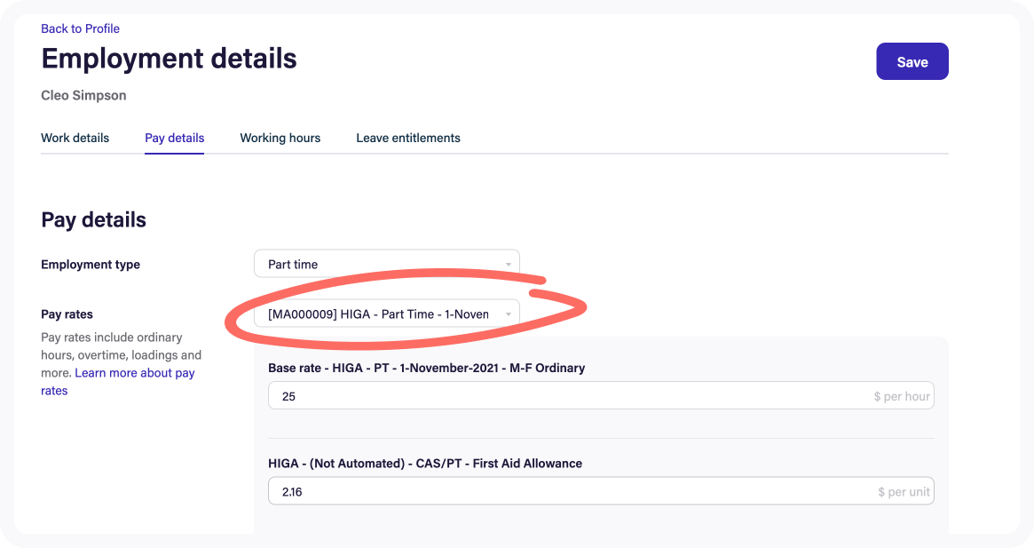
Task: Click the '$ per unit' suffix text
Action: 904,491
